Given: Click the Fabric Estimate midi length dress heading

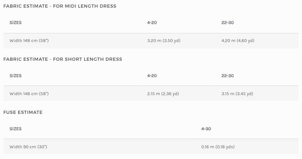Looking at the screenshot, I should point(60,6).
